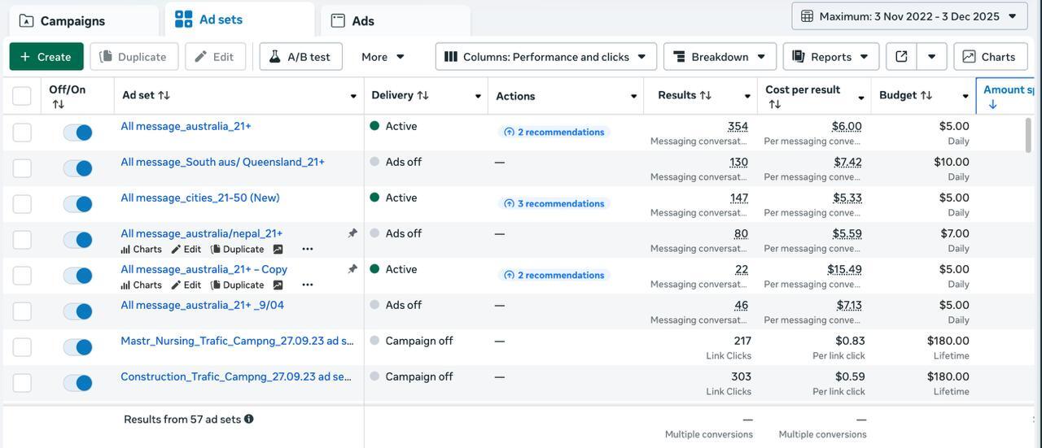Expand the Breakdown dropdown

coord(720,57)
